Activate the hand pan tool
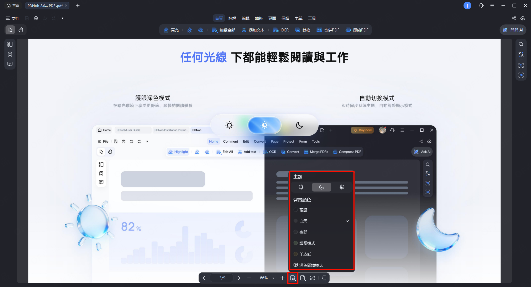531x287 pixels. coord(21,30)
